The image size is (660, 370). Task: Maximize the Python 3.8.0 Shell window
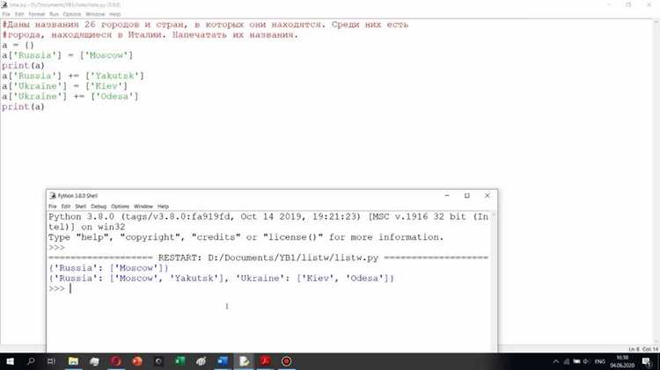pyautogui.click(x=466, y=195)
